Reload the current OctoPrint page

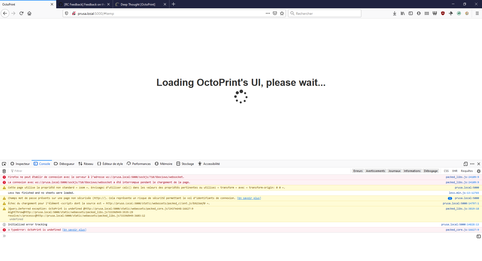click(x=21, y=13)
